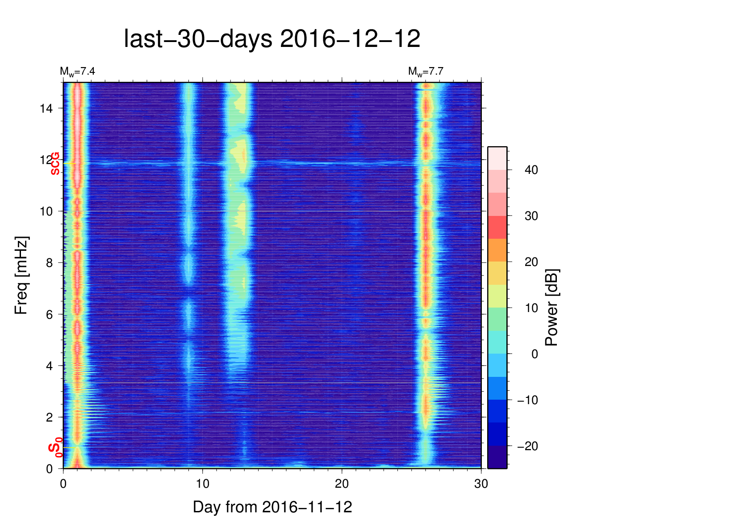
Task: Click the red orange color band in the colorbar
Action: 497,227
